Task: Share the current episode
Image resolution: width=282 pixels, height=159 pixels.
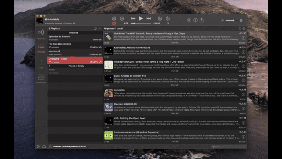Action: pos(202,20)
